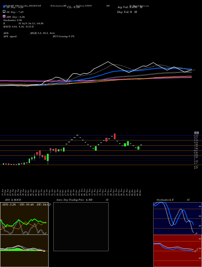Select the '50 Day - 7.49' label
Image resolution: width=202 pixels, height=267 pixels.
tap(15, 12)
